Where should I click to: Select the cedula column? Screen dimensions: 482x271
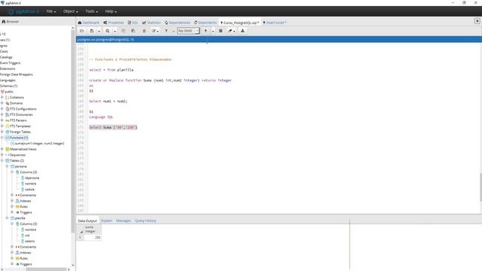click(29, 189)
